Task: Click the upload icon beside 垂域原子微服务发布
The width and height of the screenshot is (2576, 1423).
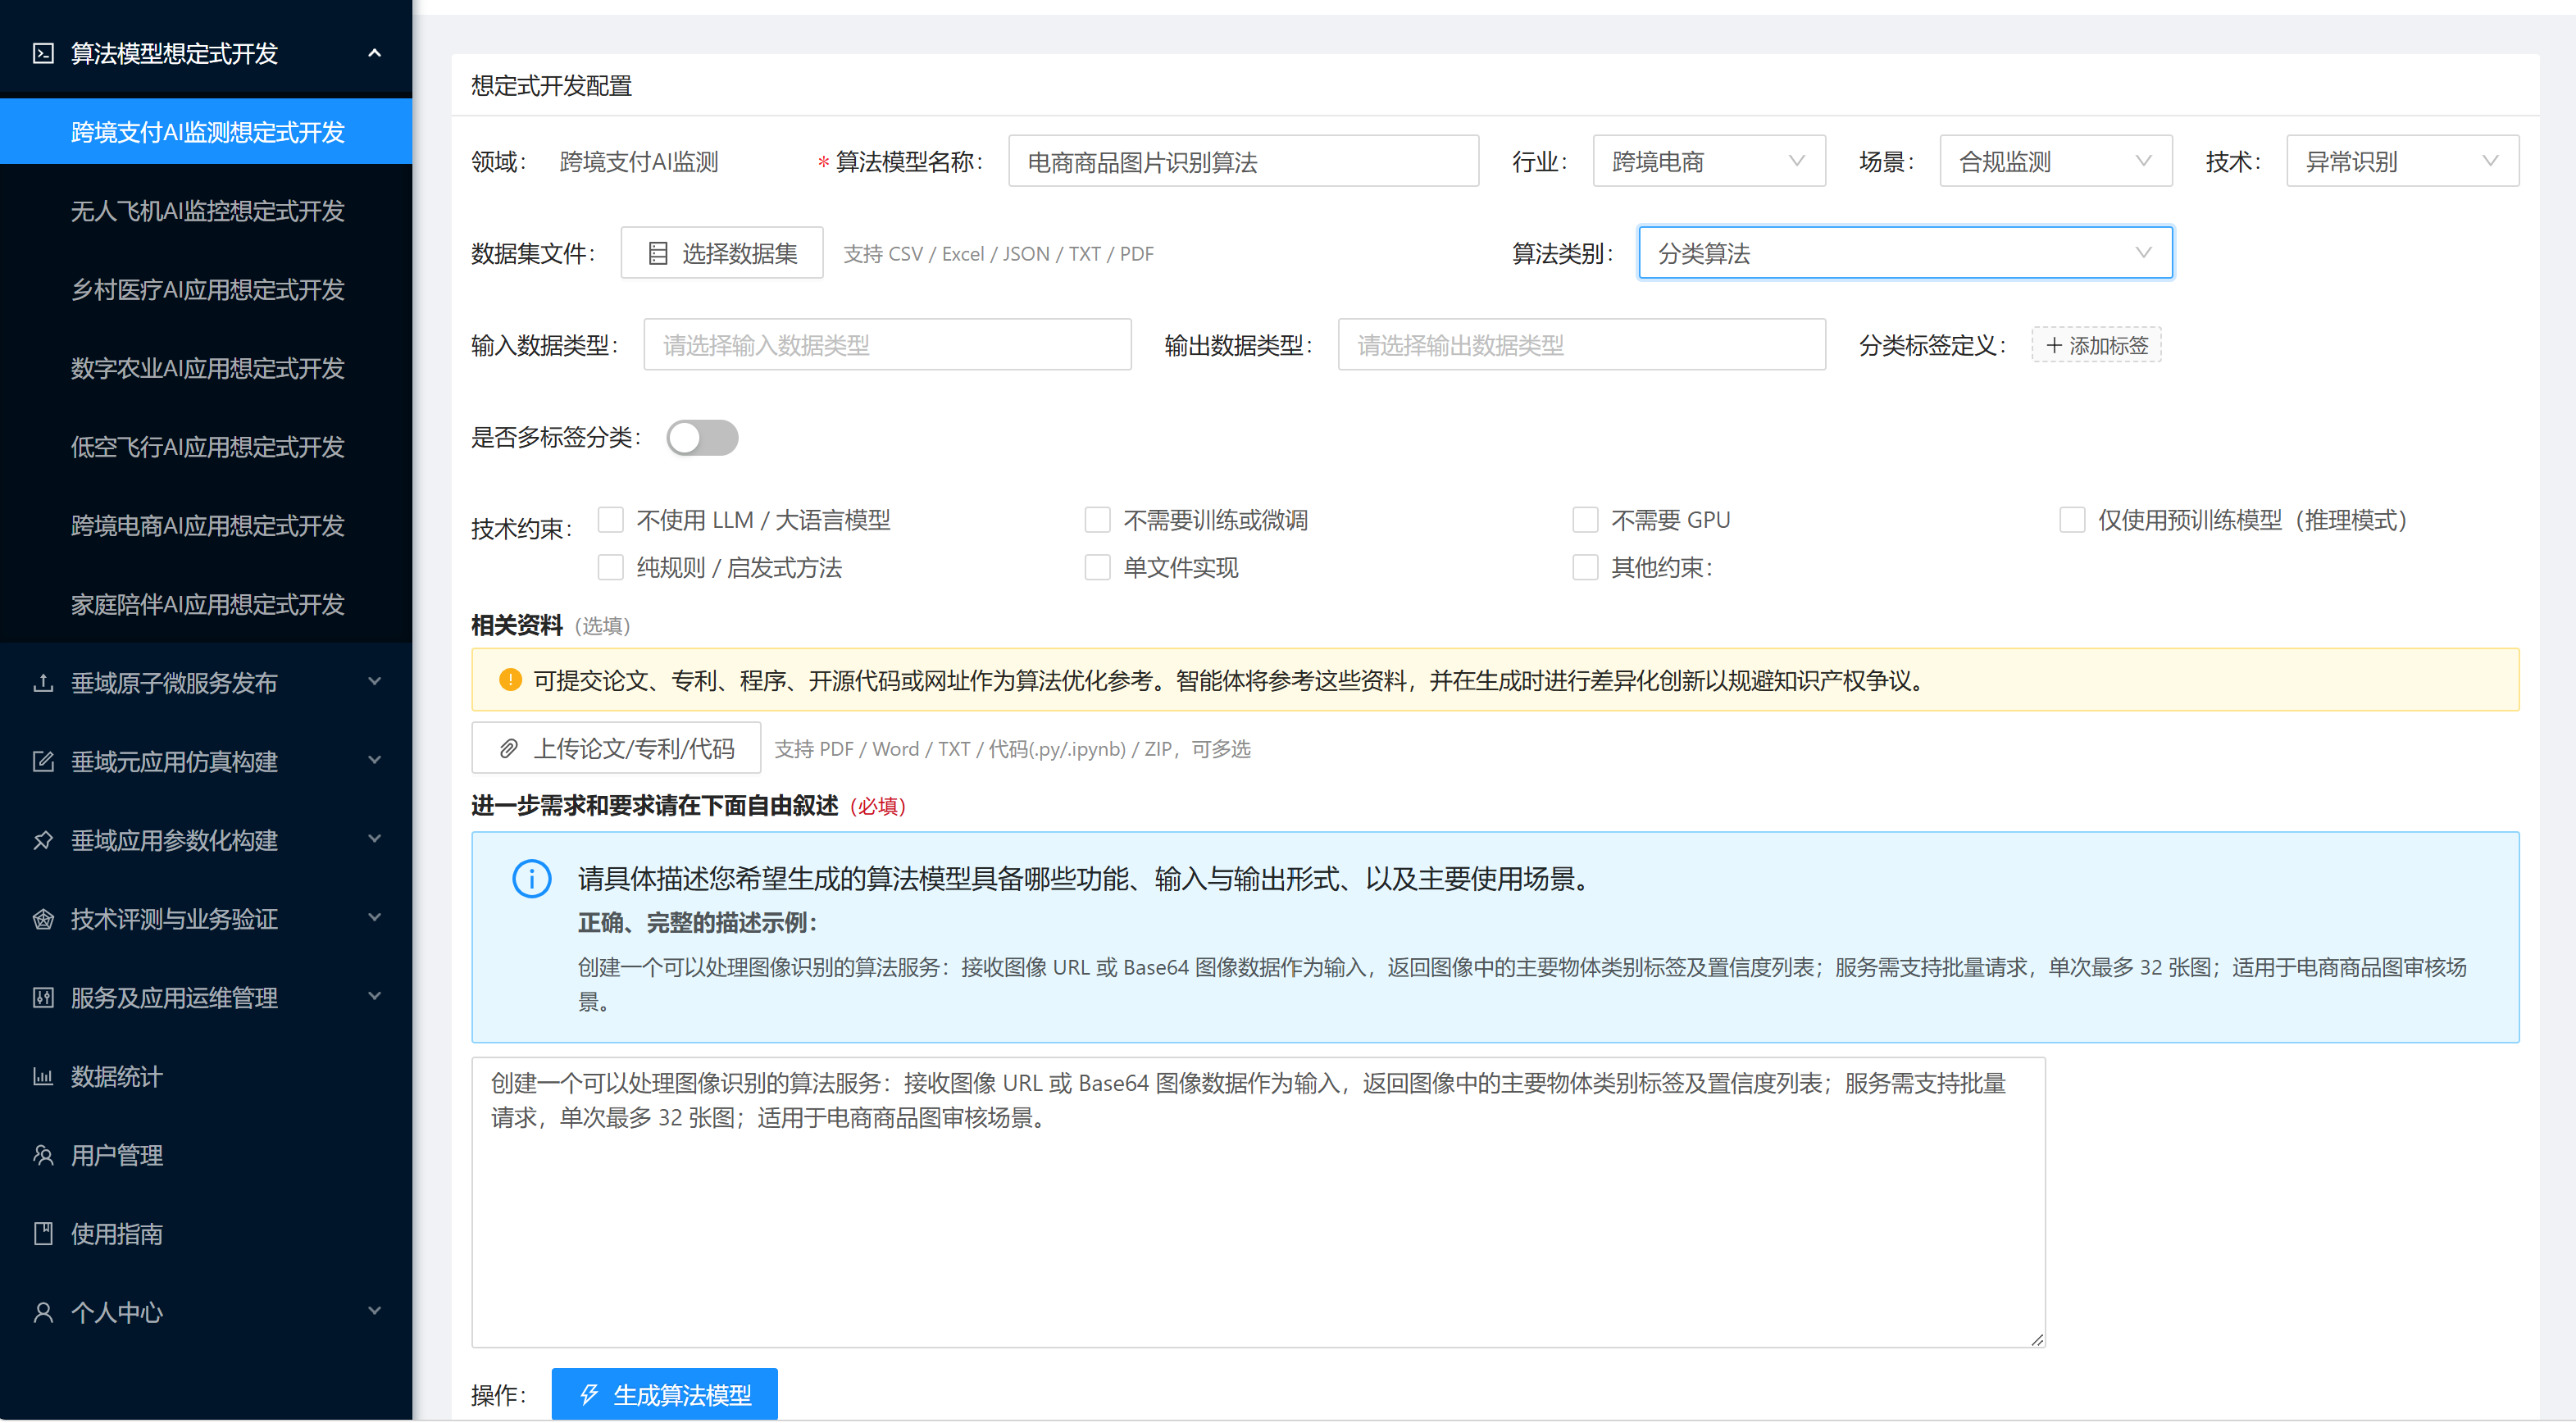Action: 43,683
